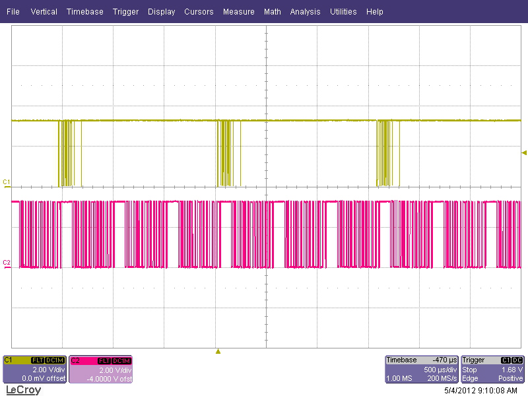This screenshot has height=396, width=528.
Task: Open the Utilities menu
Action: coord(343,11)
